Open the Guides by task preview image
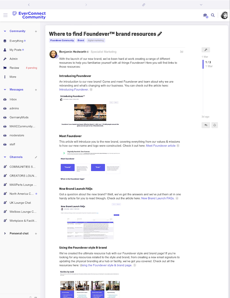This screenshot has width=230, height=298. click(90, 284)
